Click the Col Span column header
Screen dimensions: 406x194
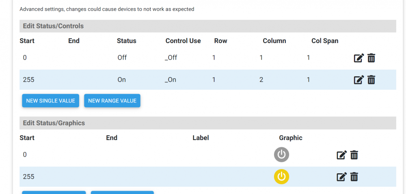coord(325,41)
